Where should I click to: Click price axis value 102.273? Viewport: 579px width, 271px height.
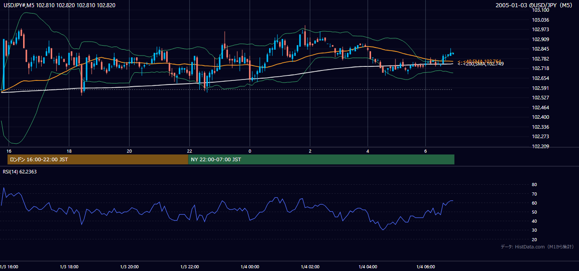pyautogui.click(x=540, y=136)
